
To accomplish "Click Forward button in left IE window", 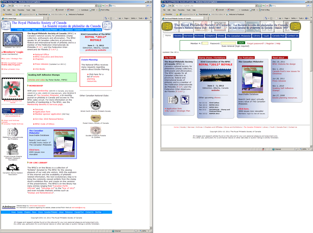I will 7,6.
